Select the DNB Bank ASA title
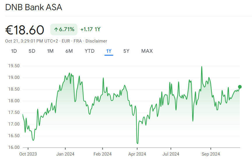 click(x=33, y=7)
